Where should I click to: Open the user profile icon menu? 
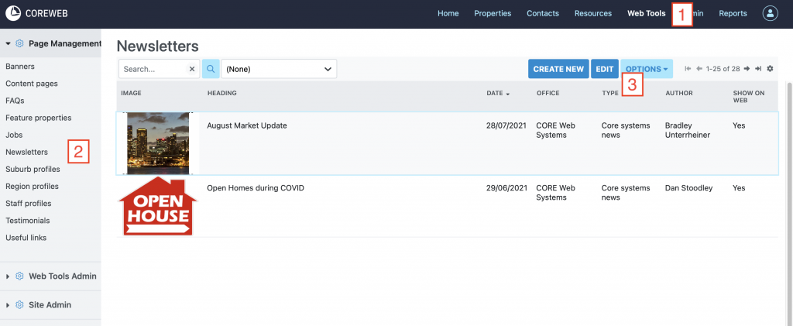(x=770, y=13)
